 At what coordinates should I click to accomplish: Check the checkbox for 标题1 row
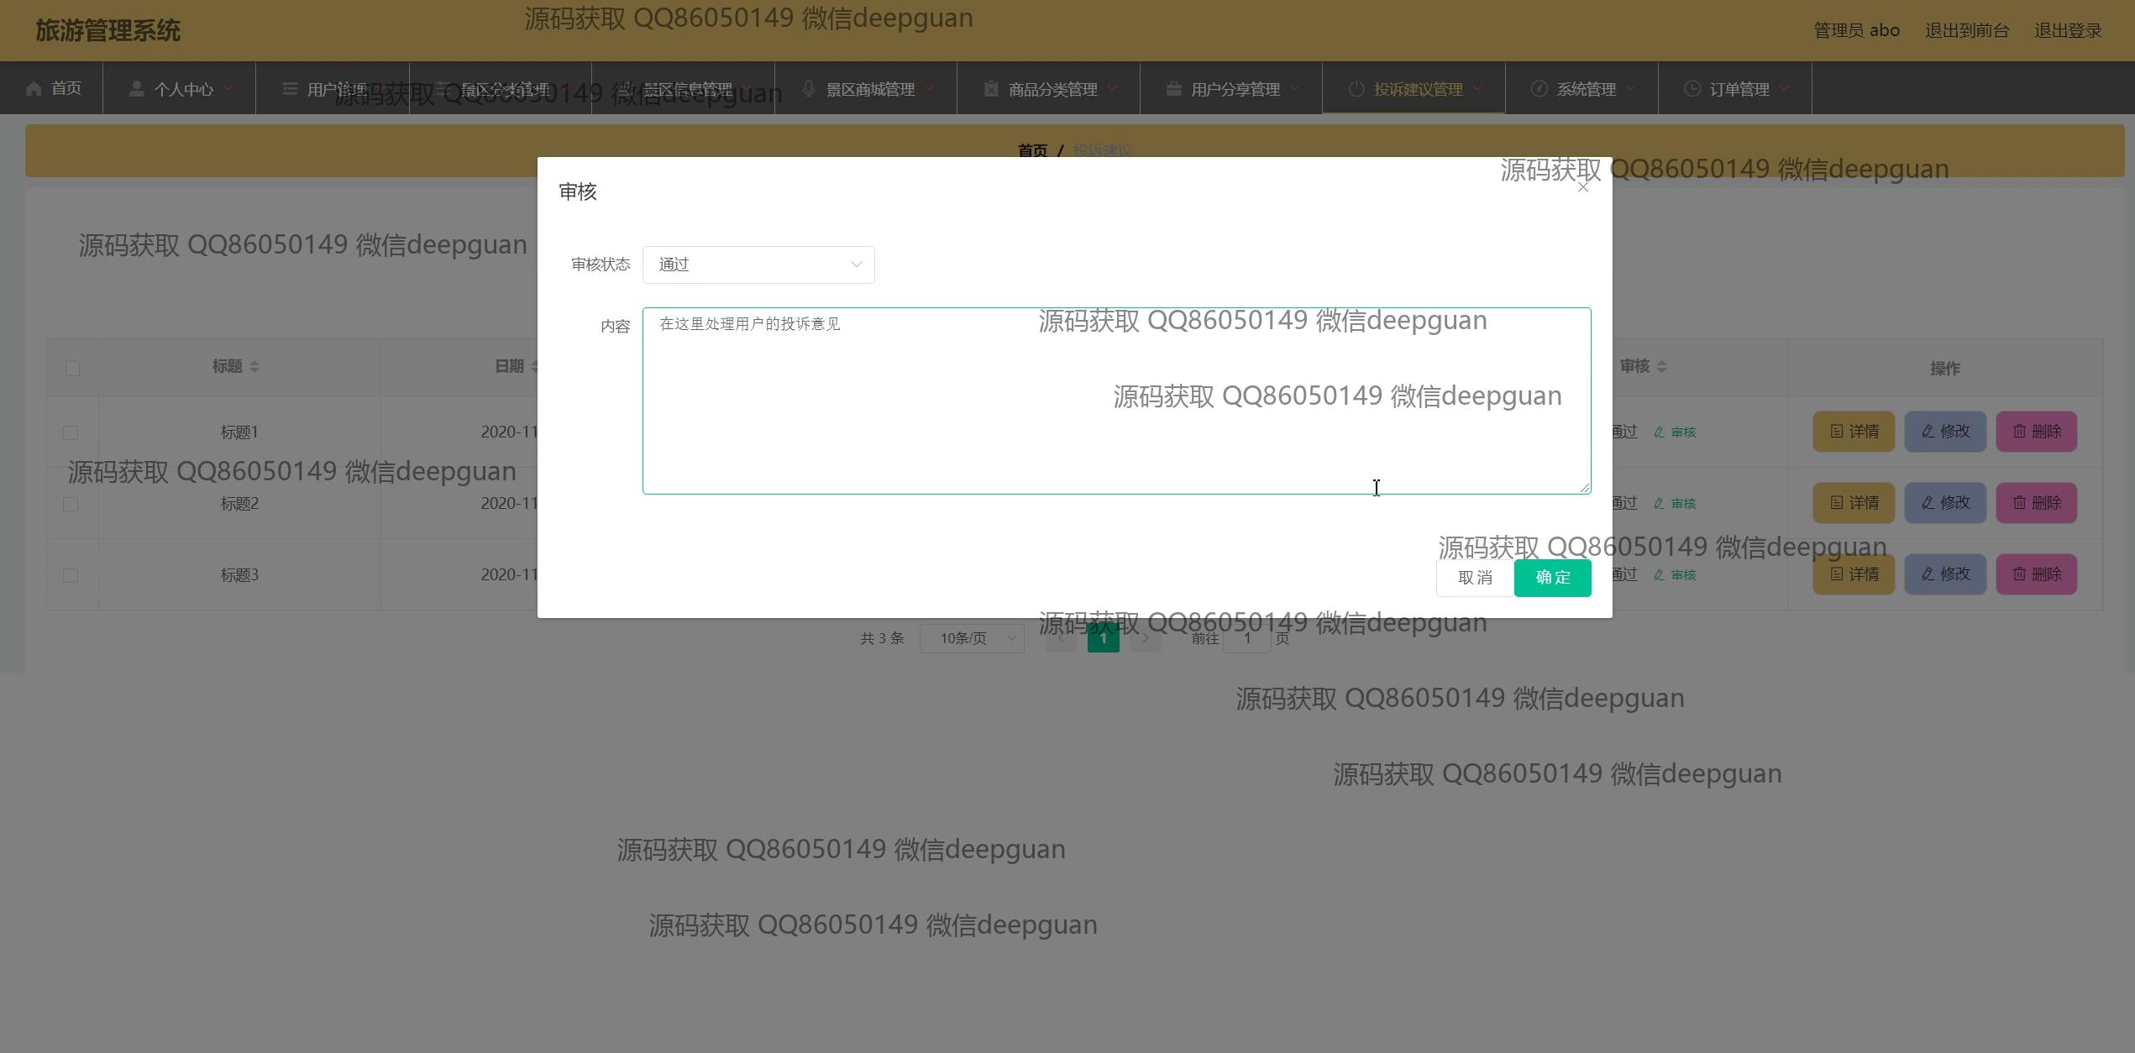[x=71, y=432]
